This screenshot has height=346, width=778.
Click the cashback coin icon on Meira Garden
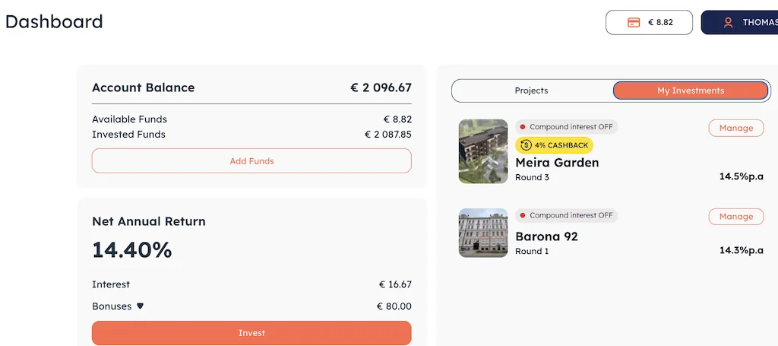(x=526, y=145)
